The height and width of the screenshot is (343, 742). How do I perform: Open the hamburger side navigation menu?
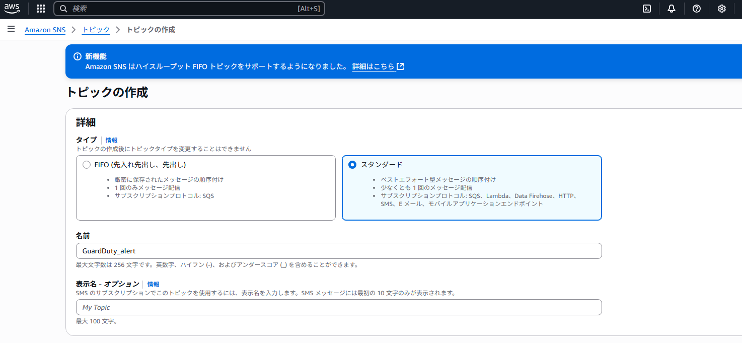pos(11,29)
